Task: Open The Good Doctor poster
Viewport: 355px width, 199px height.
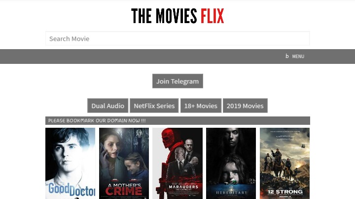Action: 70,163
